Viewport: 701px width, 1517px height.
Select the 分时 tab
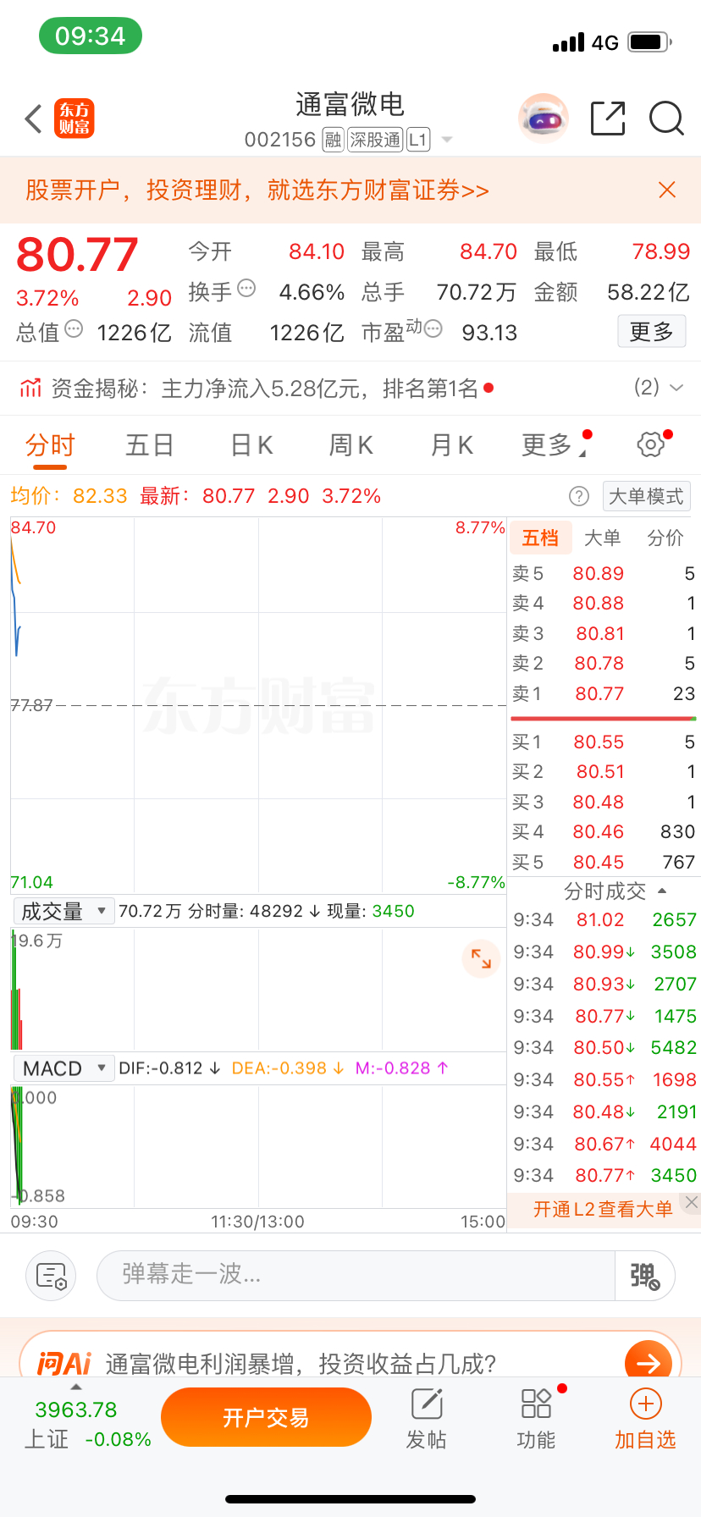[50, 444]
